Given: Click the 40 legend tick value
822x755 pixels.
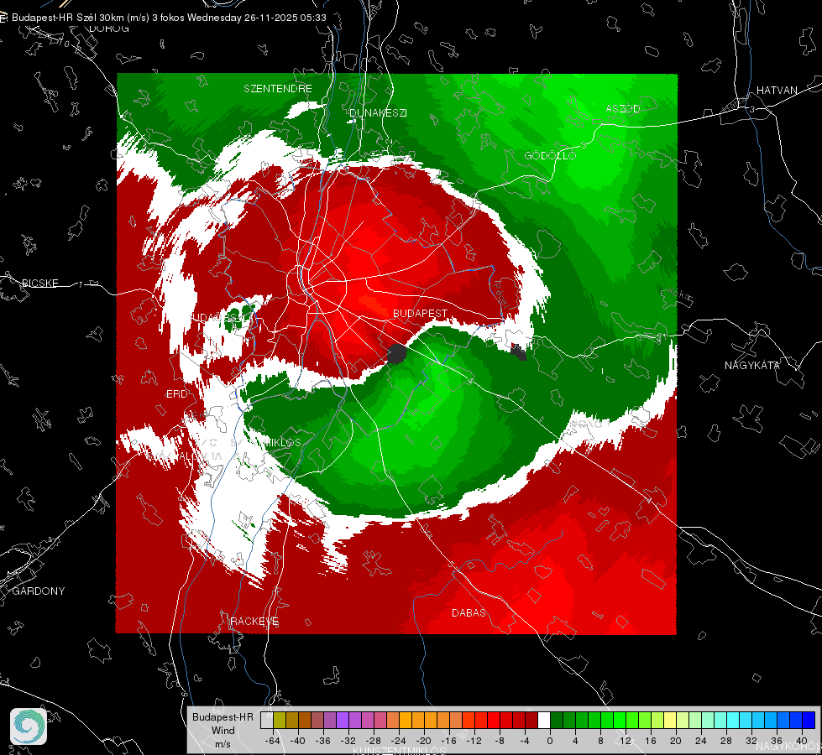Looking at the screenshot, I should click(802, 741).
